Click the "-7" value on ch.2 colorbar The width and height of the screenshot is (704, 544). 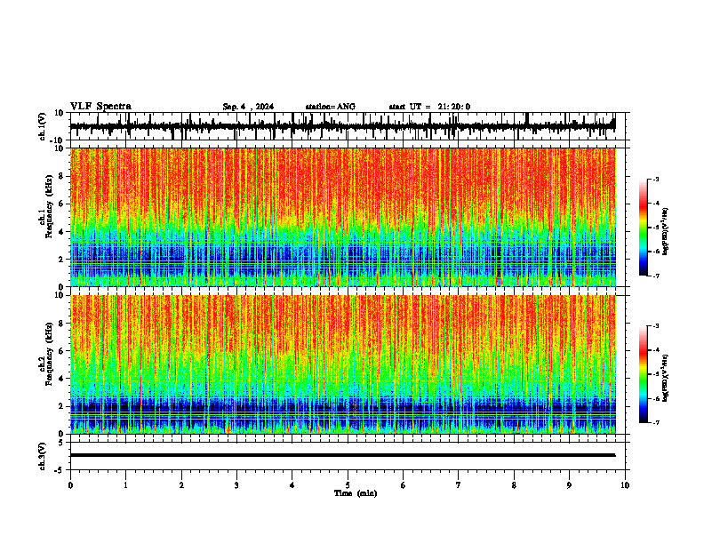click(x=656, y=423)
